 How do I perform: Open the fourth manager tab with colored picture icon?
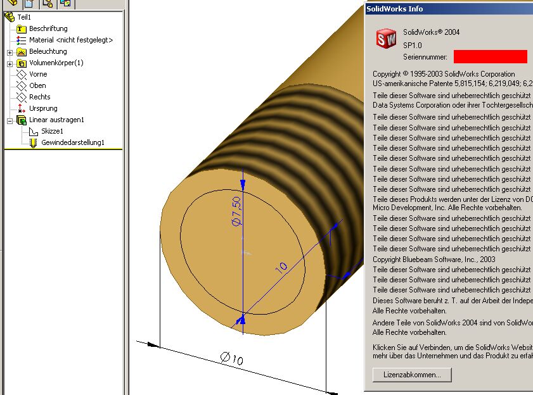point(66,3)
